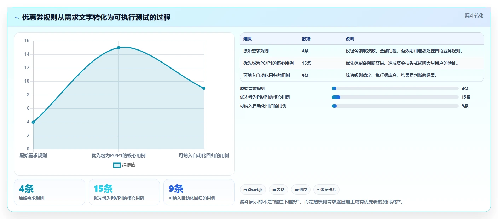
Task: Click the chart data point at value 4
Action: pyautogui.click(x=33, y=122)
